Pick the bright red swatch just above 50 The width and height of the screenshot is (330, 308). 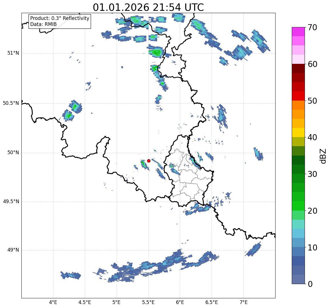point(298,96)
